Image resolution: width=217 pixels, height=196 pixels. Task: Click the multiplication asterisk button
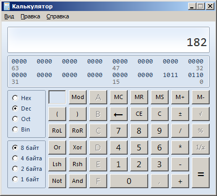tap(180, 147)
